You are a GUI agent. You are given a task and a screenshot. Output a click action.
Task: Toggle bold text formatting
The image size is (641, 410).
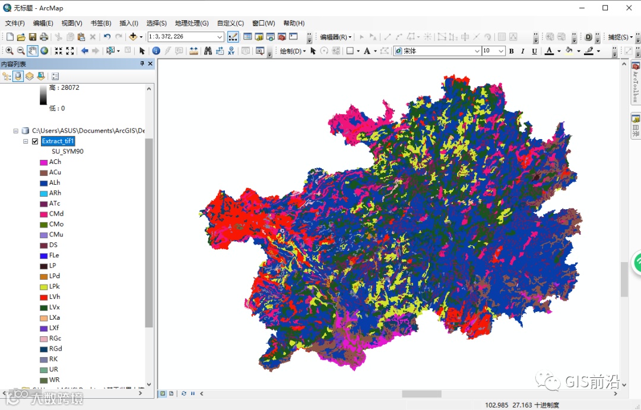click(511, 51)
